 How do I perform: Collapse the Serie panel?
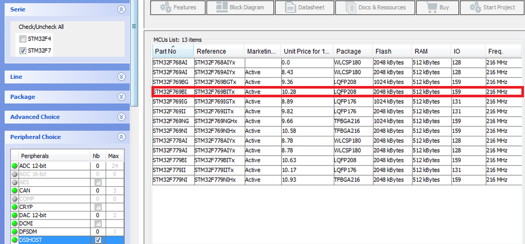[121, 9]
